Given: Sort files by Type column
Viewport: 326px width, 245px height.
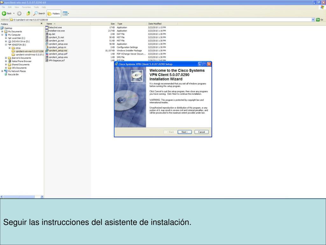Looking at the screenshot, I should coord(131,24).
